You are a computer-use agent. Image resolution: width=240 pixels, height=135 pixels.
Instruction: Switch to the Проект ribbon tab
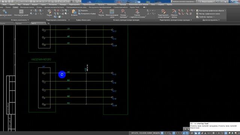click(x=8, y=7)
